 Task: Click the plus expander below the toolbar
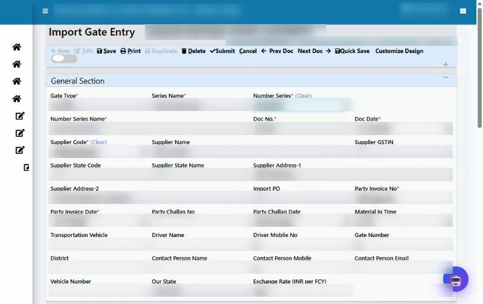pyautogui.click(x=446, y=65)
